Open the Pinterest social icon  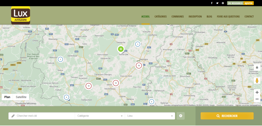click(223, 3)
